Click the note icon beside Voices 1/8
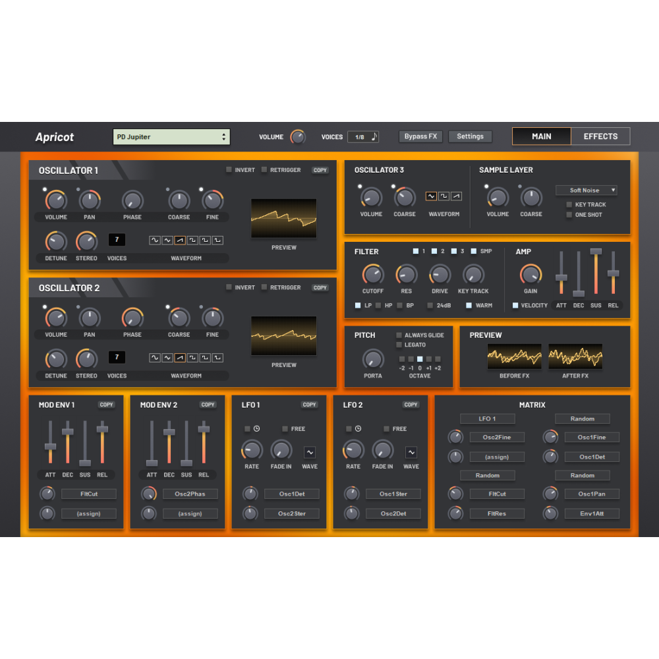This screenshot has height=659, width=659. [374, 137]
